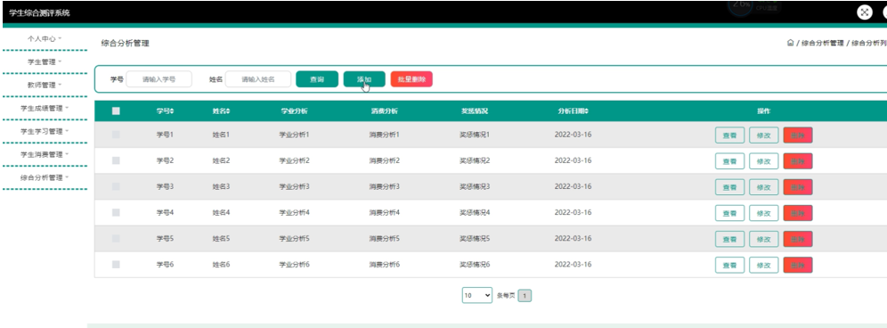This screenshot has width=887, height=328.
Task: Sort by 分析日期 column arrows
Action: (587, 111)
